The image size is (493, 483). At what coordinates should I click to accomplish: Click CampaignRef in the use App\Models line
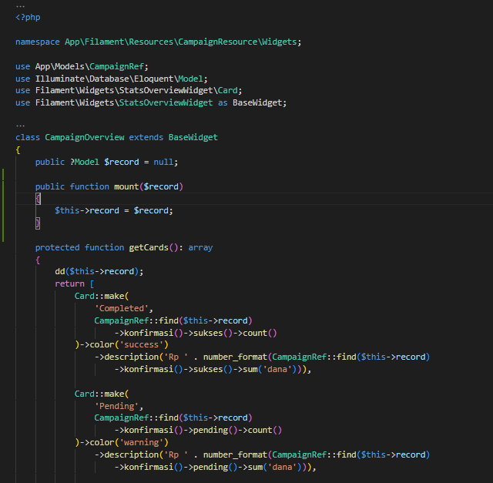[x=116, y=67]
